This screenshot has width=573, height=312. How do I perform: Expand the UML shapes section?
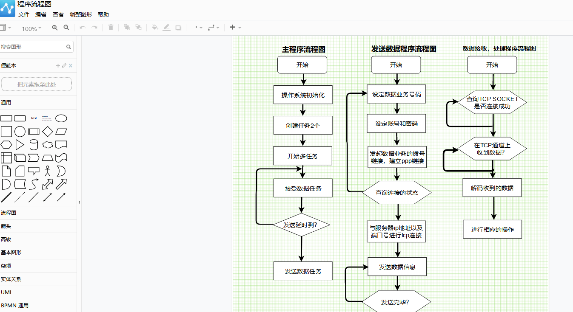click(x=38, y=292)
